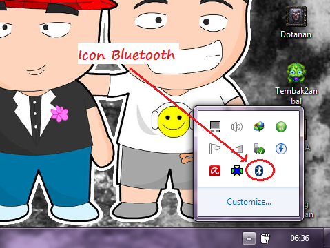This screenshot has height=248, width=330.
Task: Click the green round tray icon
Action: click(281, 127)
